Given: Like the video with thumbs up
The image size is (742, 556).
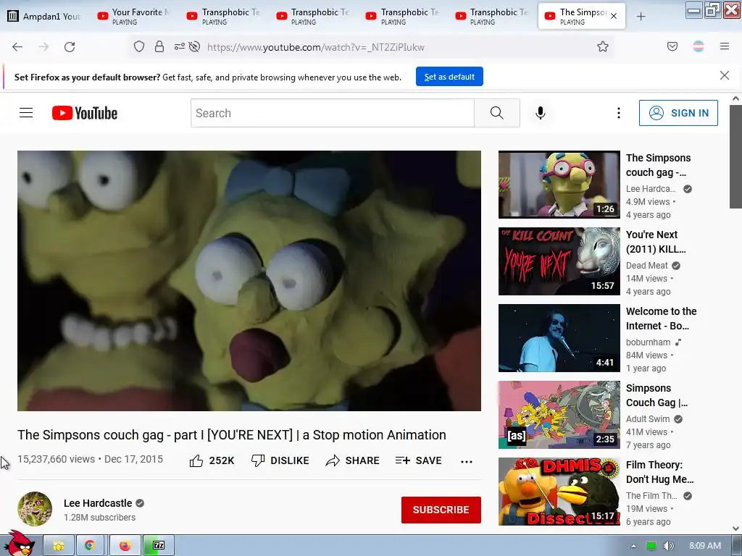Looking at the screenshot, I should click(x=212, y=460).
